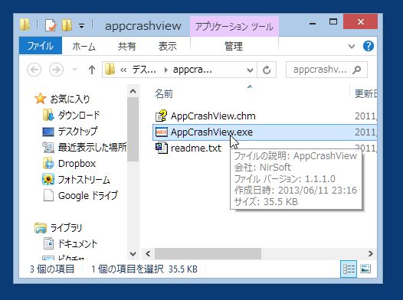Open Google ドライブ in navigation pane
403x300 pixels.
(x=87, y=196)
